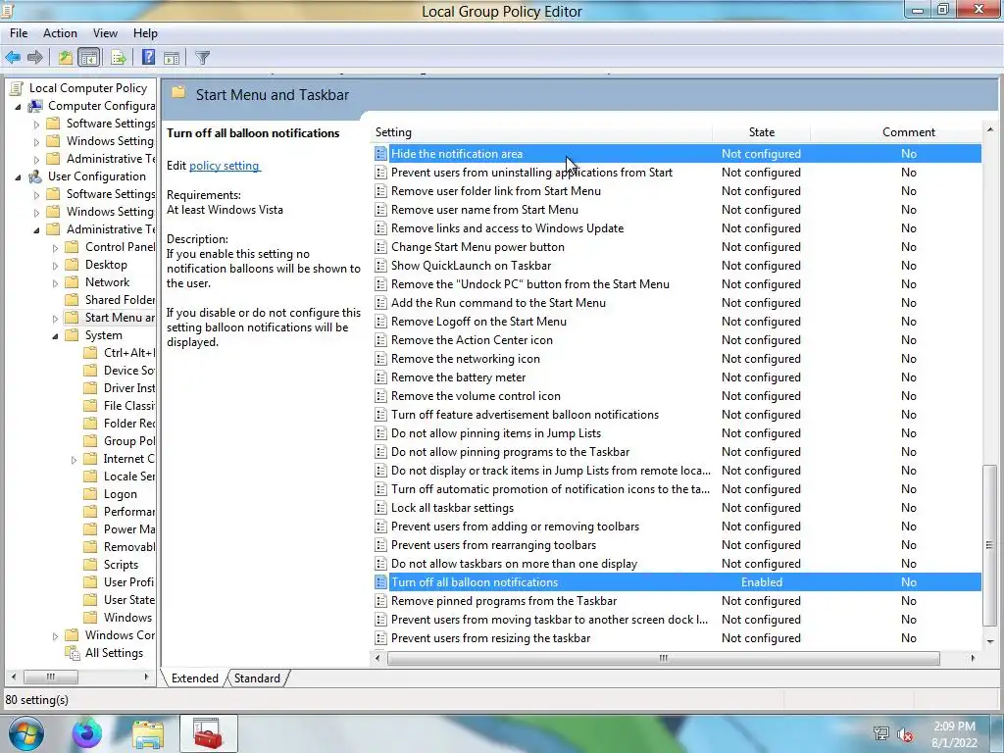Image resolution: width=1004 pixels, height=753 pixels.
Task: Click the network icon in system tray
Action: click(881, 734)
